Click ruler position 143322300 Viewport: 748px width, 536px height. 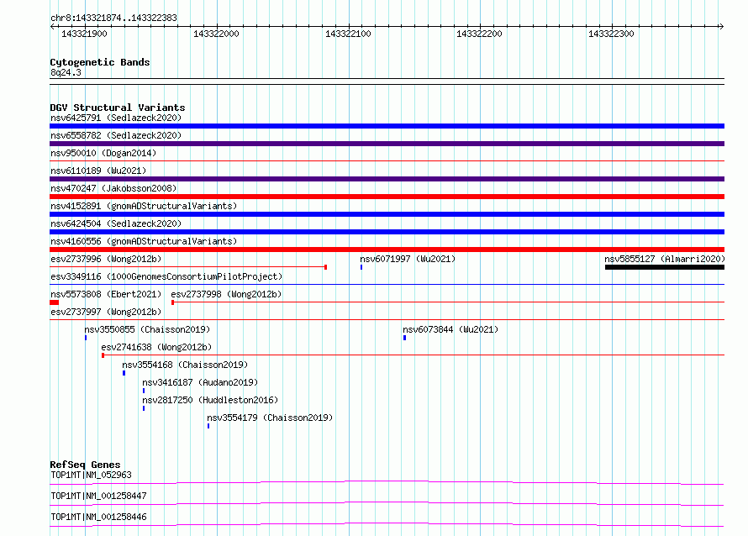point(611,34)
